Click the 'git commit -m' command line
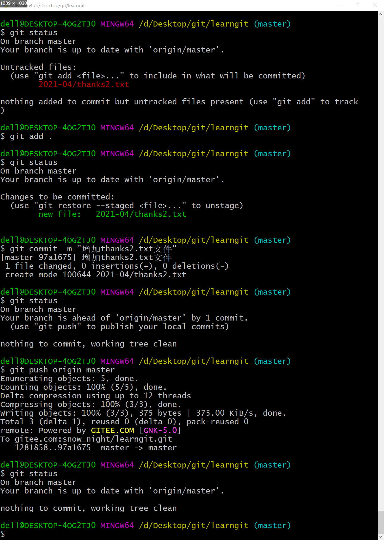This screenshot has height=540, width=384. point(89,249)
